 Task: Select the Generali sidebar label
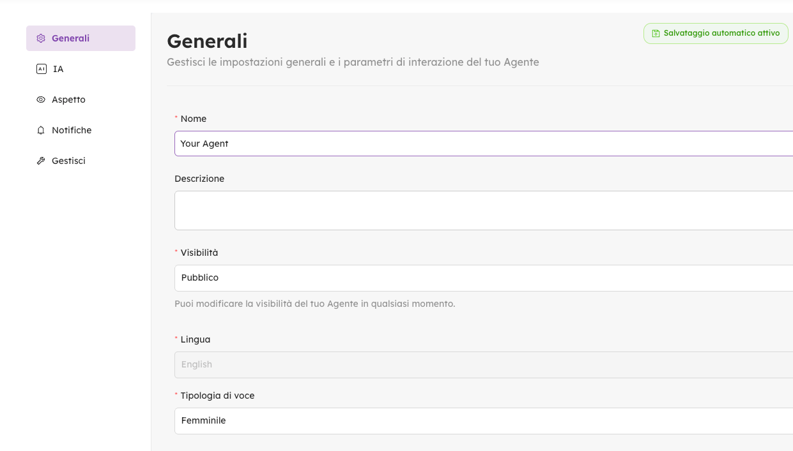pos(70,38)
